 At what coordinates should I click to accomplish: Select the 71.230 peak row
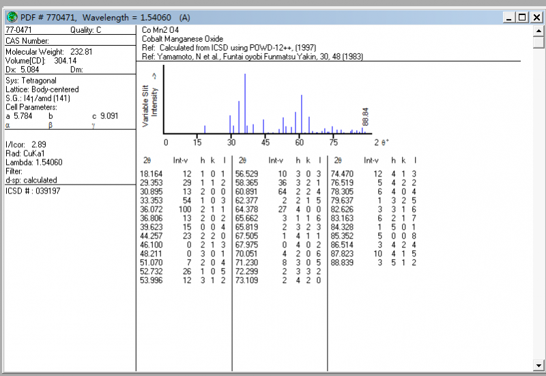click(x=278, y=263)
